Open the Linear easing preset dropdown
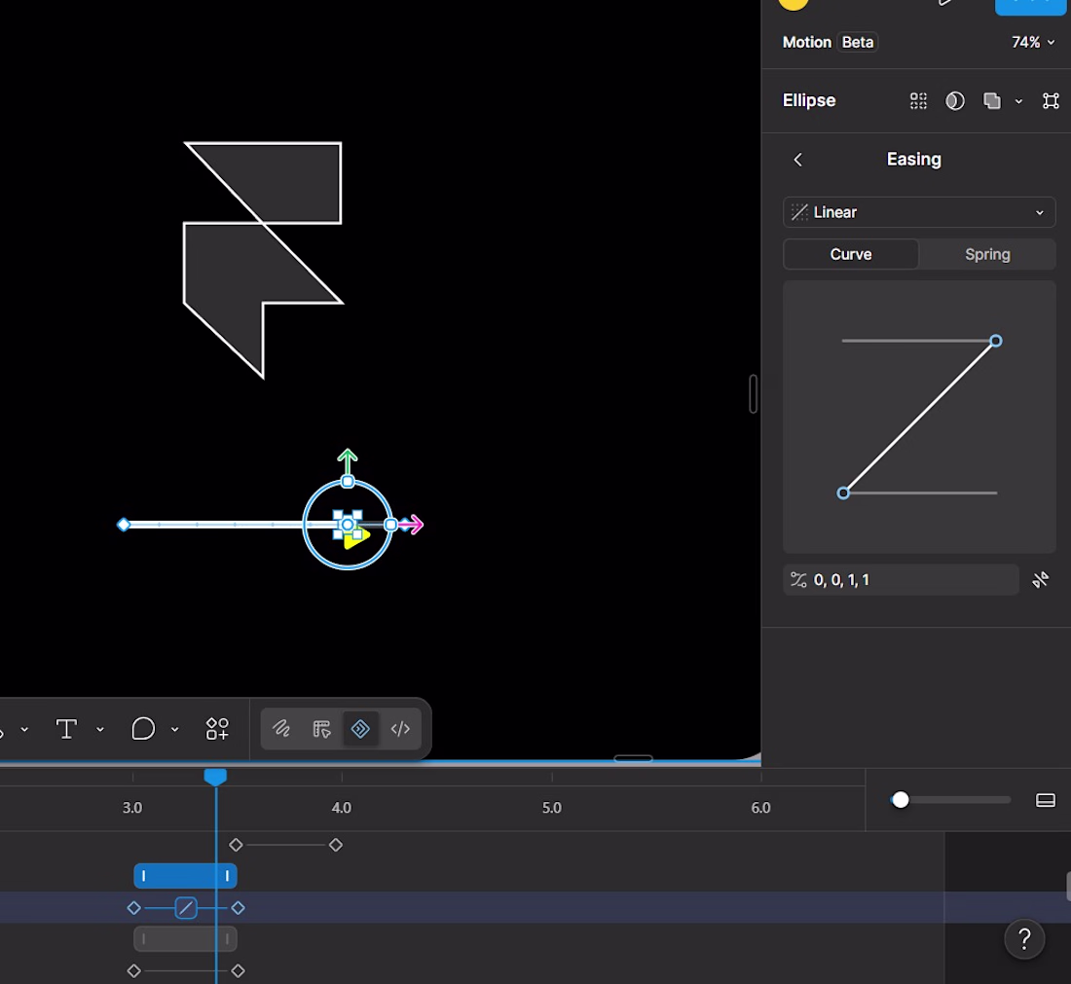Viewport: 1071px width, 984px height. point(919,212)
